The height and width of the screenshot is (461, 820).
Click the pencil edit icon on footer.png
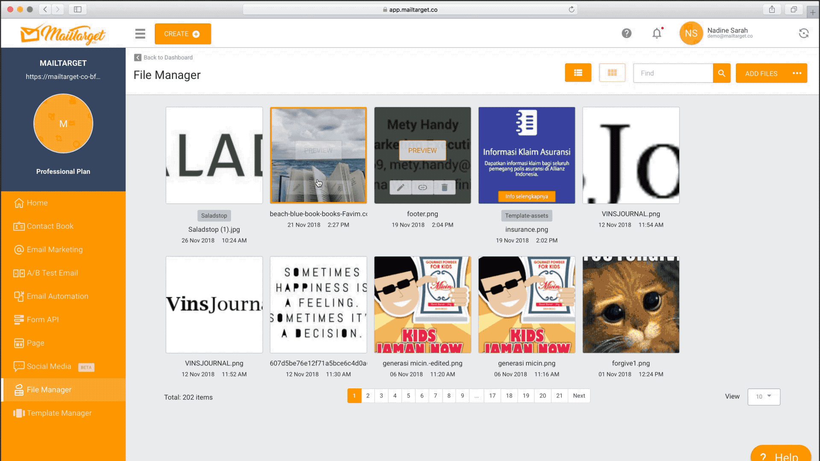pos(400,187)
